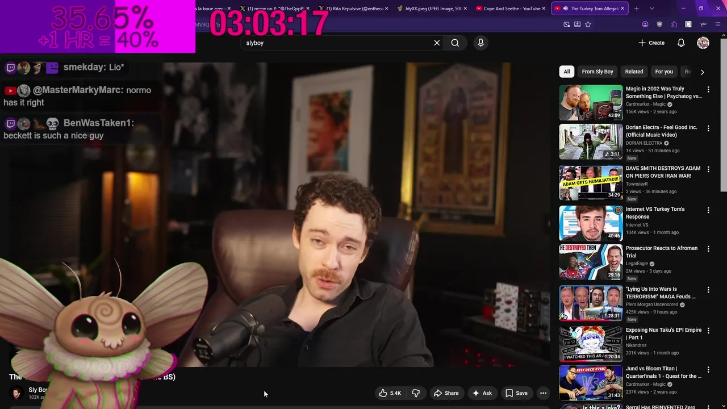727x409 pixels.
Task: Open options for Exposing Nux Taku video
Action: [x=708, y=331]
